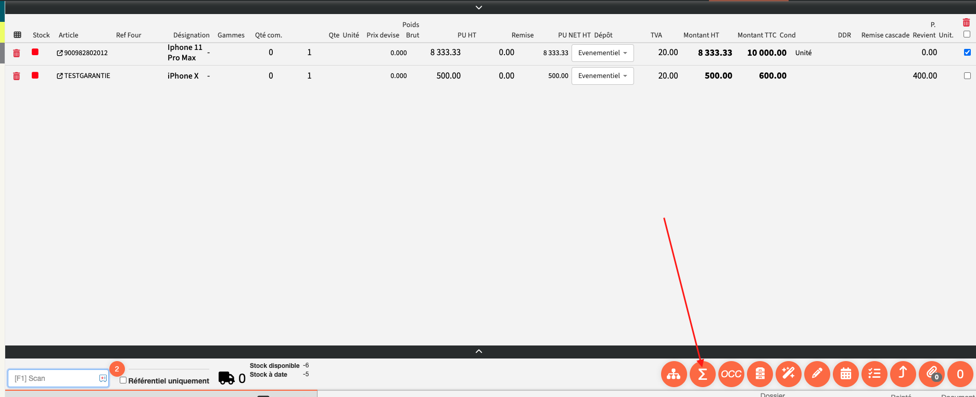Viewport: 976px width, 397px height.
Task: Enable Référentiel uniquement checkbox
Action: point(123,380)
